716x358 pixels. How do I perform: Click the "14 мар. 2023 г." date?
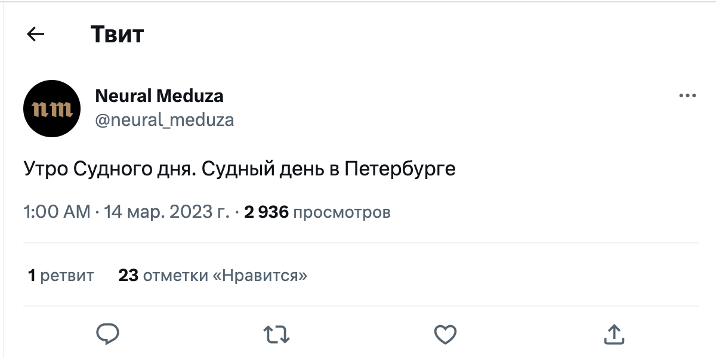pyautogui.click(x=166, y=212)
